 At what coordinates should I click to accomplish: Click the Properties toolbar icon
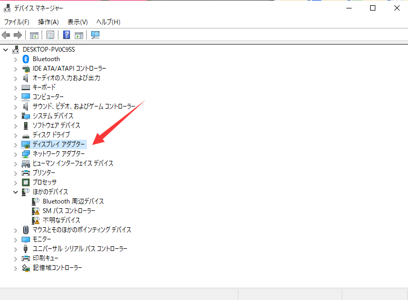tap(50, 35)
